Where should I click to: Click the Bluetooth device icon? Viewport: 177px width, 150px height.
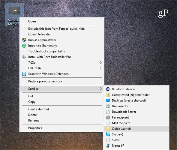point(108,89)
